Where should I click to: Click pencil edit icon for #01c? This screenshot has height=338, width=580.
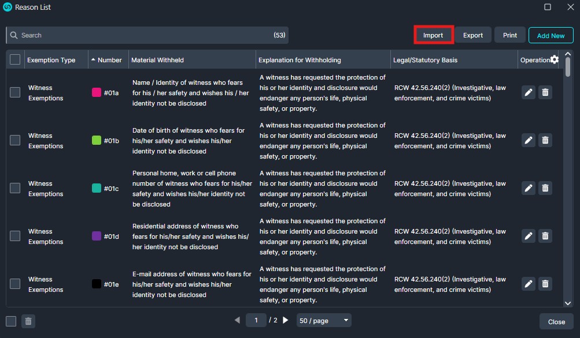click(528, 188)
